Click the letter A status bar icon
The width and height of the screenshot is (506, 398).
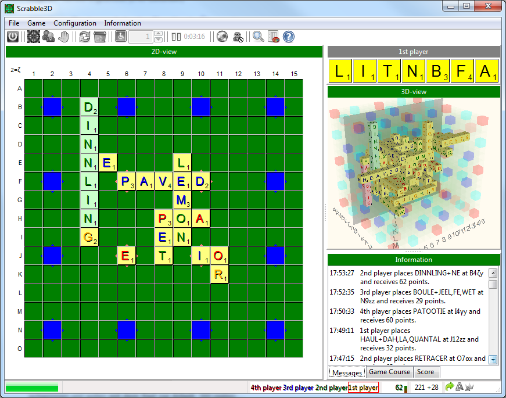(460, 386)
